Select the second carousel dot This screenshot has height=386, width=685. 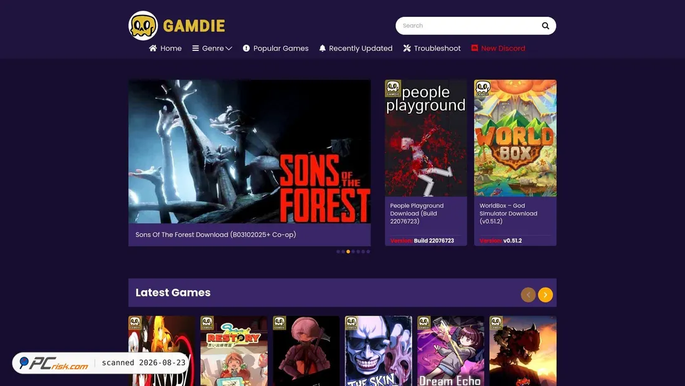(343, 252)
